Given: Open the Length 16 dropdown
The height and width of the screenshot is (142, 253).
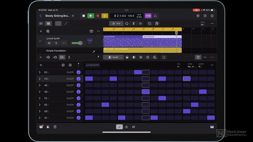Looking at the screenshot, I should [200, 67].
